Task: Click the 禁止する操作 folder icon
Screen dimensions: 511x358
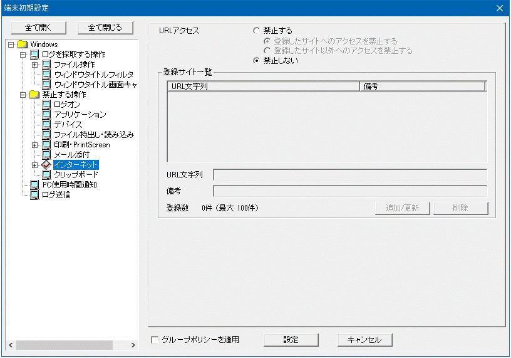Action: tap(34, 95)
